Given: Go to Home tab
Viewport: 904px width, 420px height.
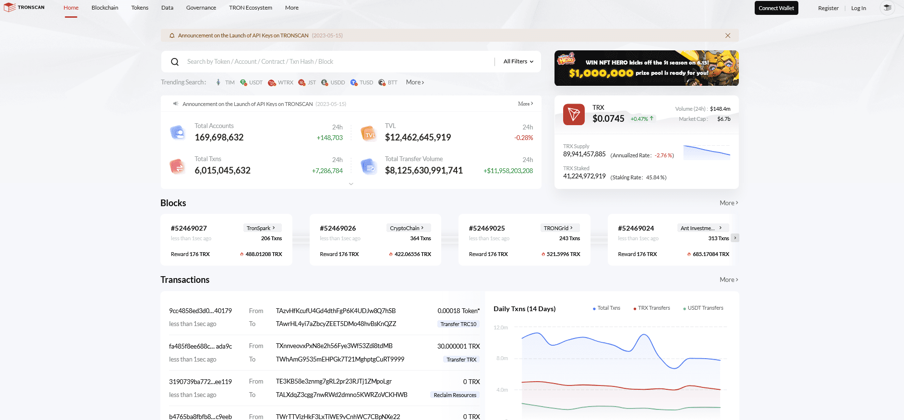Looking at the screenshot, I should coord(71,8).
